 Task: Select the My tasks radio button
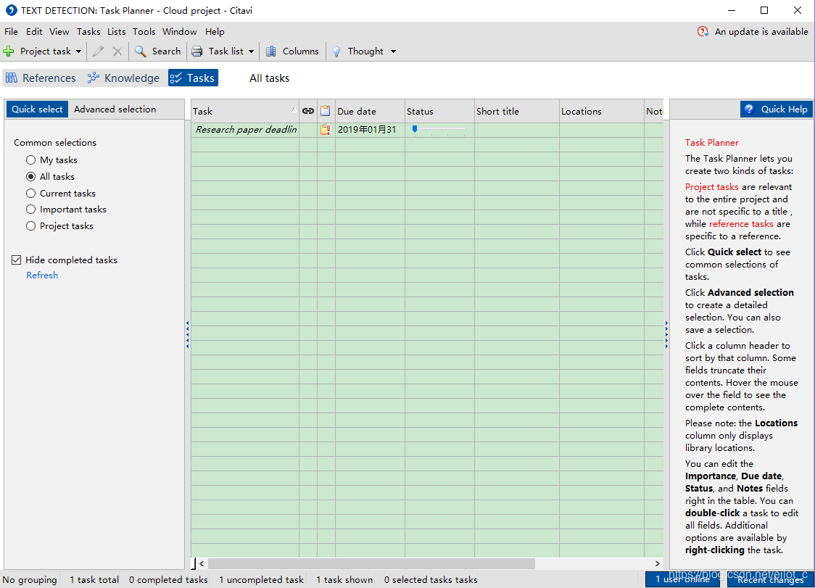click(30, 160)
